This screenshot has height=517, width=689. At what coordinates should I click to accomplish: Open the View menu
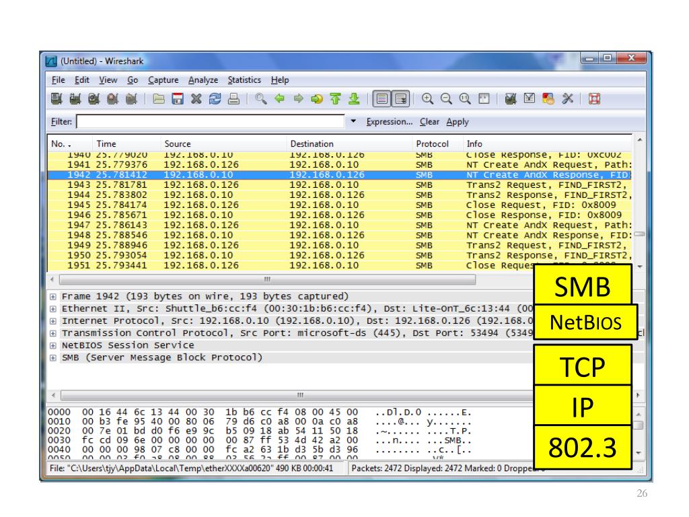tap(108, 80)
